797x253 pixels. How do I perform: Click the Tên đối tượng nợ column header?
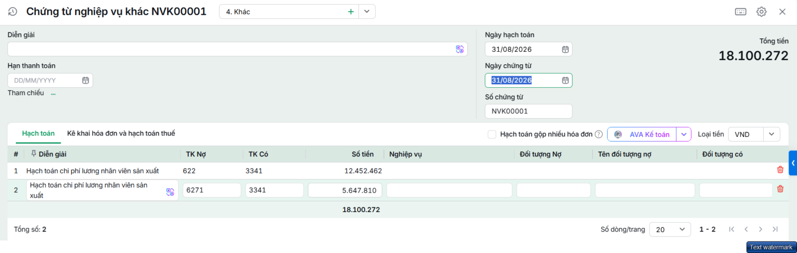point(625,154)
